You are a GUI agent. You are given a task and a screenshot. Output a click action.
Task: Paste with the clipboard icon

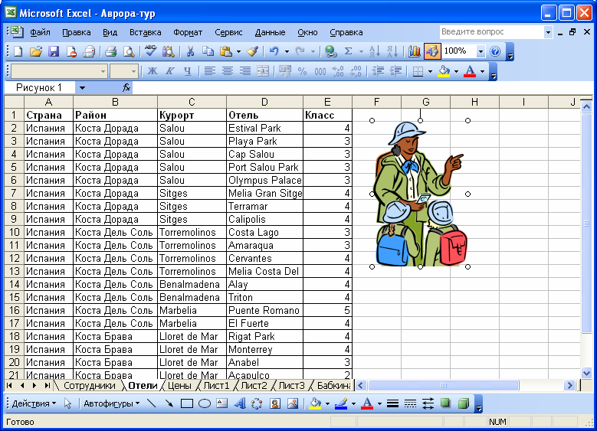pos(226,51)
